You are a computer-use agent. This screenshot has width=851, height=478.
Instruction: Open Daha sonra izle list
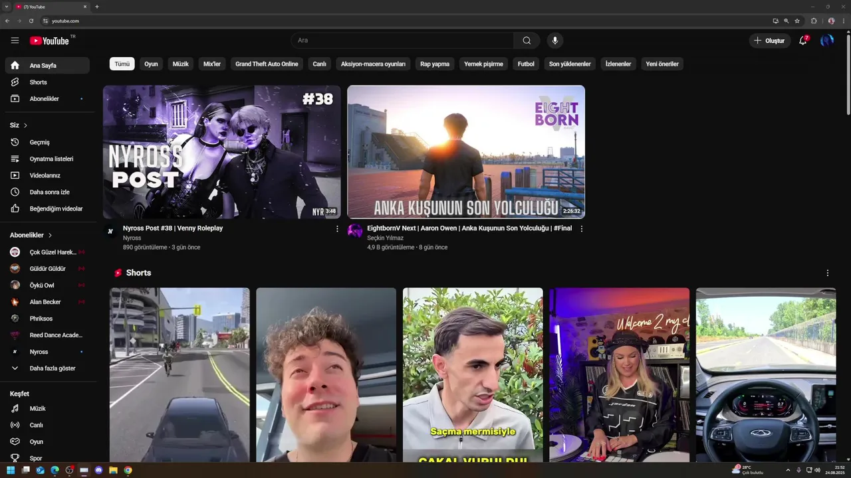click(47, 192)
